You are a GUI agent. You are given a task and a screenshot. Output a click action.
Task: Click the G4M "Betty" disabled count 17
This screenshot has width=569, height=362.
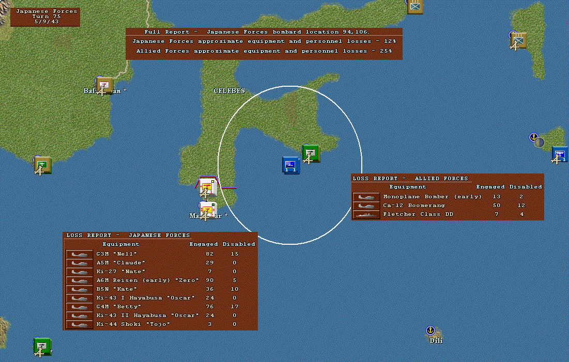(235, 307)
